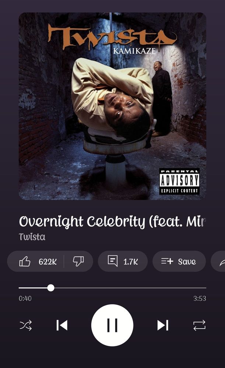Viewport: 225px width, 368px height.
Task: Skip to the next track
Action: pos(163,325)
